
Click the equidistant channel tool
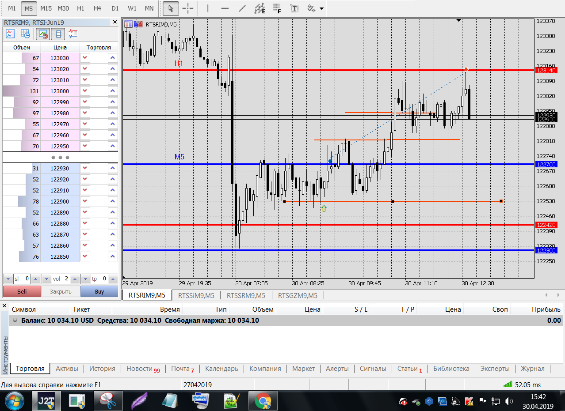pos(260,8)
